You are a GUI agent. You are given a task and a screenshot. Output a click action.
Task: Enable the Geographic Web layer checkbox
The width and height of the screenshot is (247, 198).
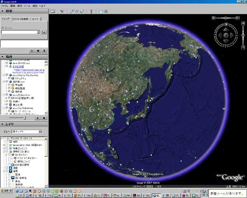(7, 145)
